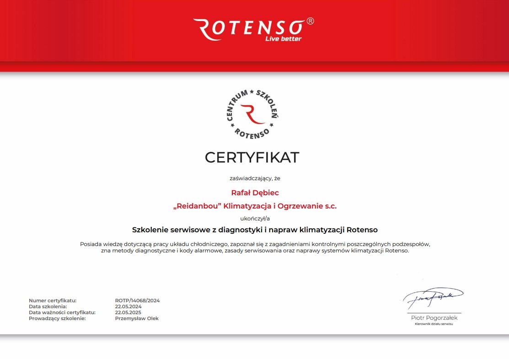
Task: Click the word "ukończył/a"
Action: click(255, 218)
